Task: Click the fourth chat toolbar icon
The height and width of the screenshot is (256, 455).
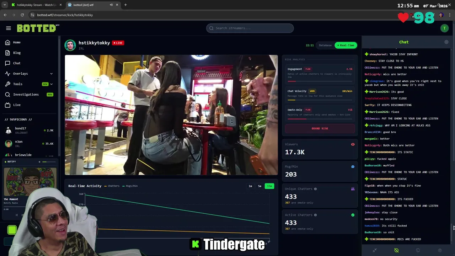Action: [x=440, y=250]
